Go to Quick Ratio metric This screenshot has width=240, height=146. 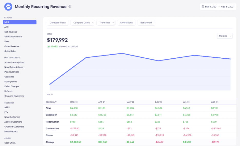click(10, 51)
